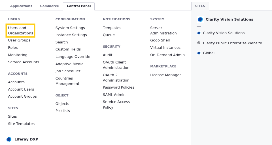
Task: Open Search configuration
Action: 61,42
